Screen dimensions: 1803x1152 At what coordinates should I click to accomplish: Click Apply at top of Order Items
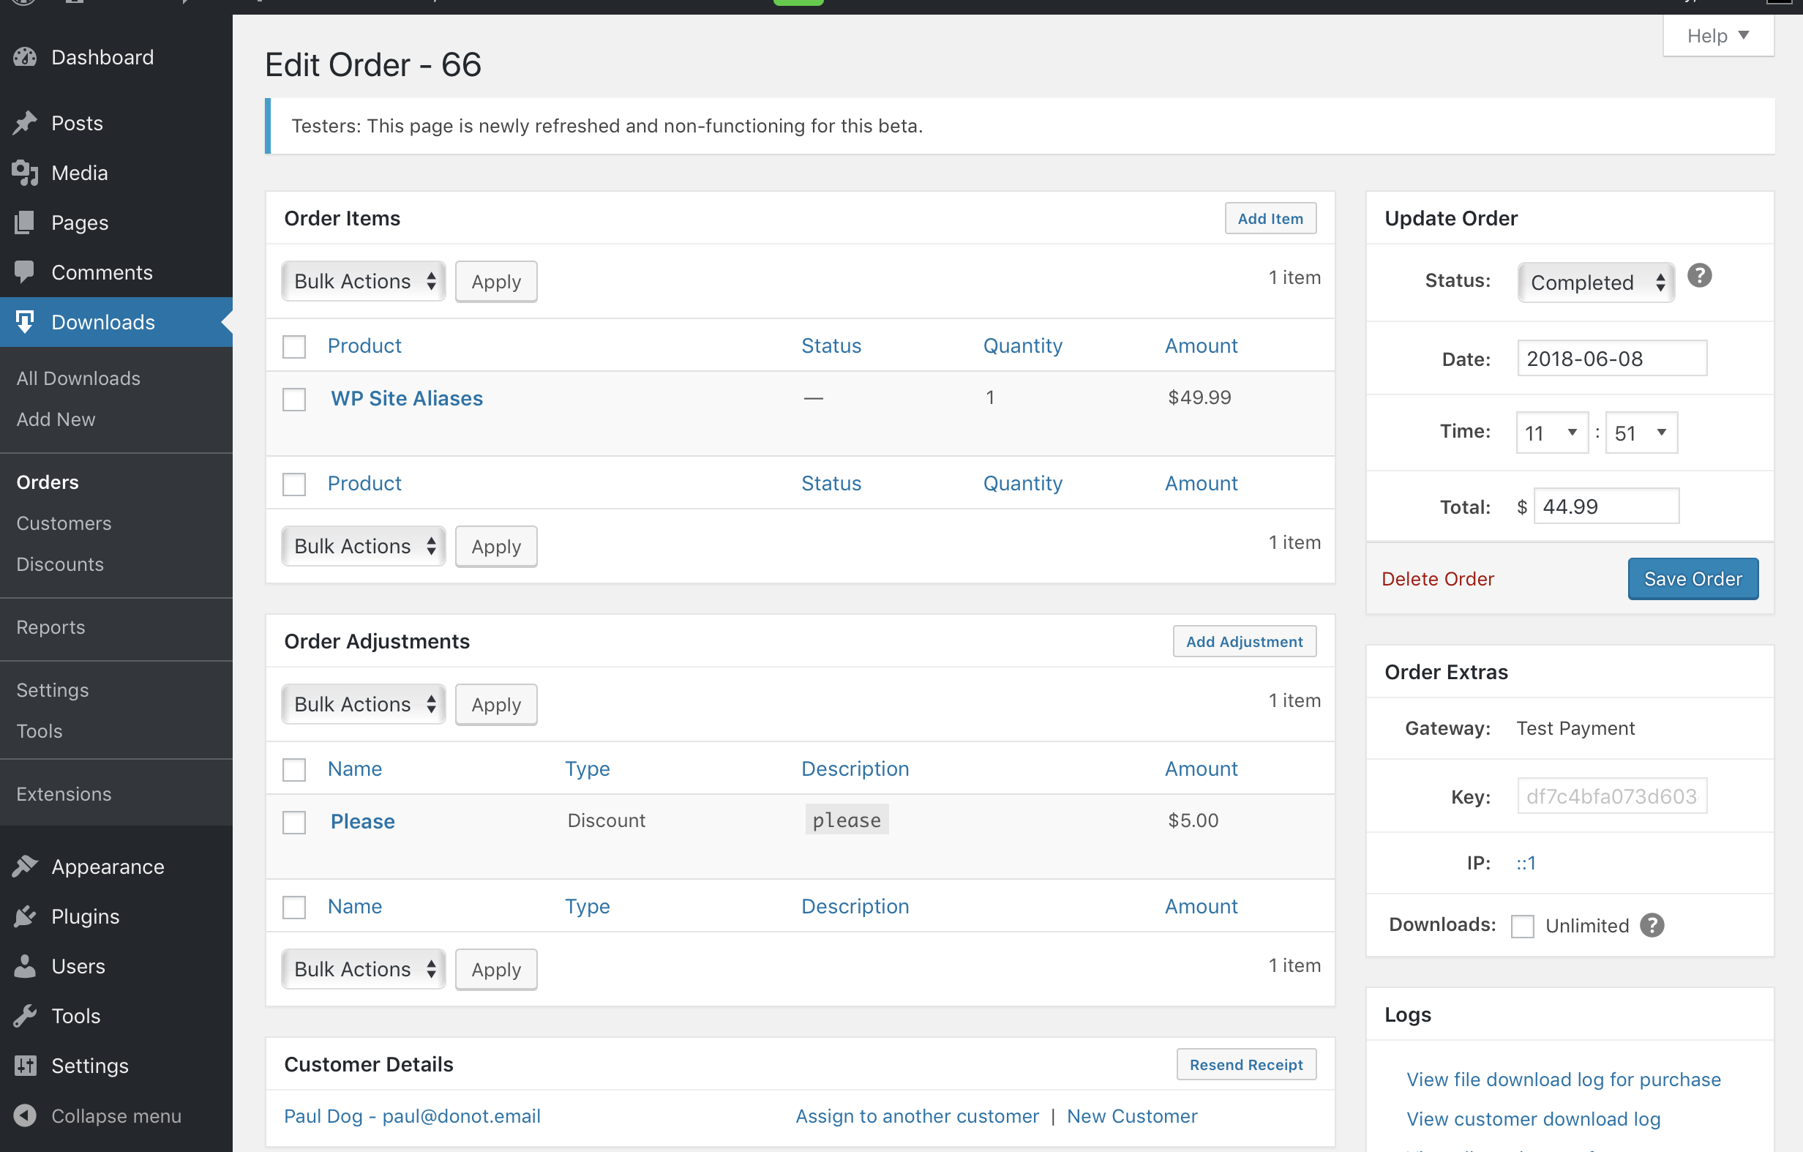(x=495, y=282)
